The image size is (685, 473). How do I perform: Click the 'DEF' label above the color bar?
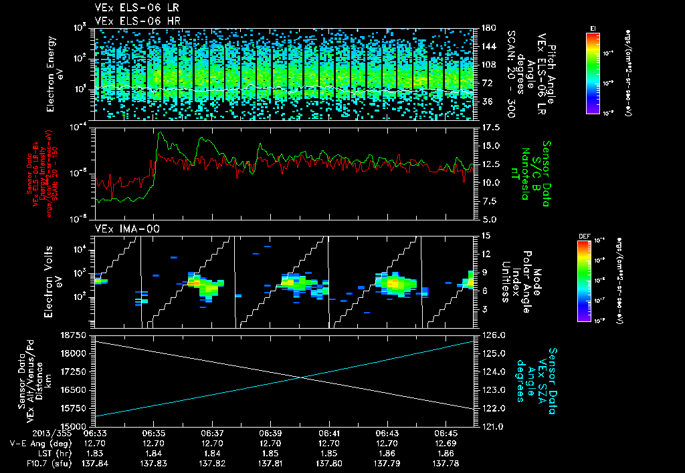pyautogui.click(x=584, y=237)
